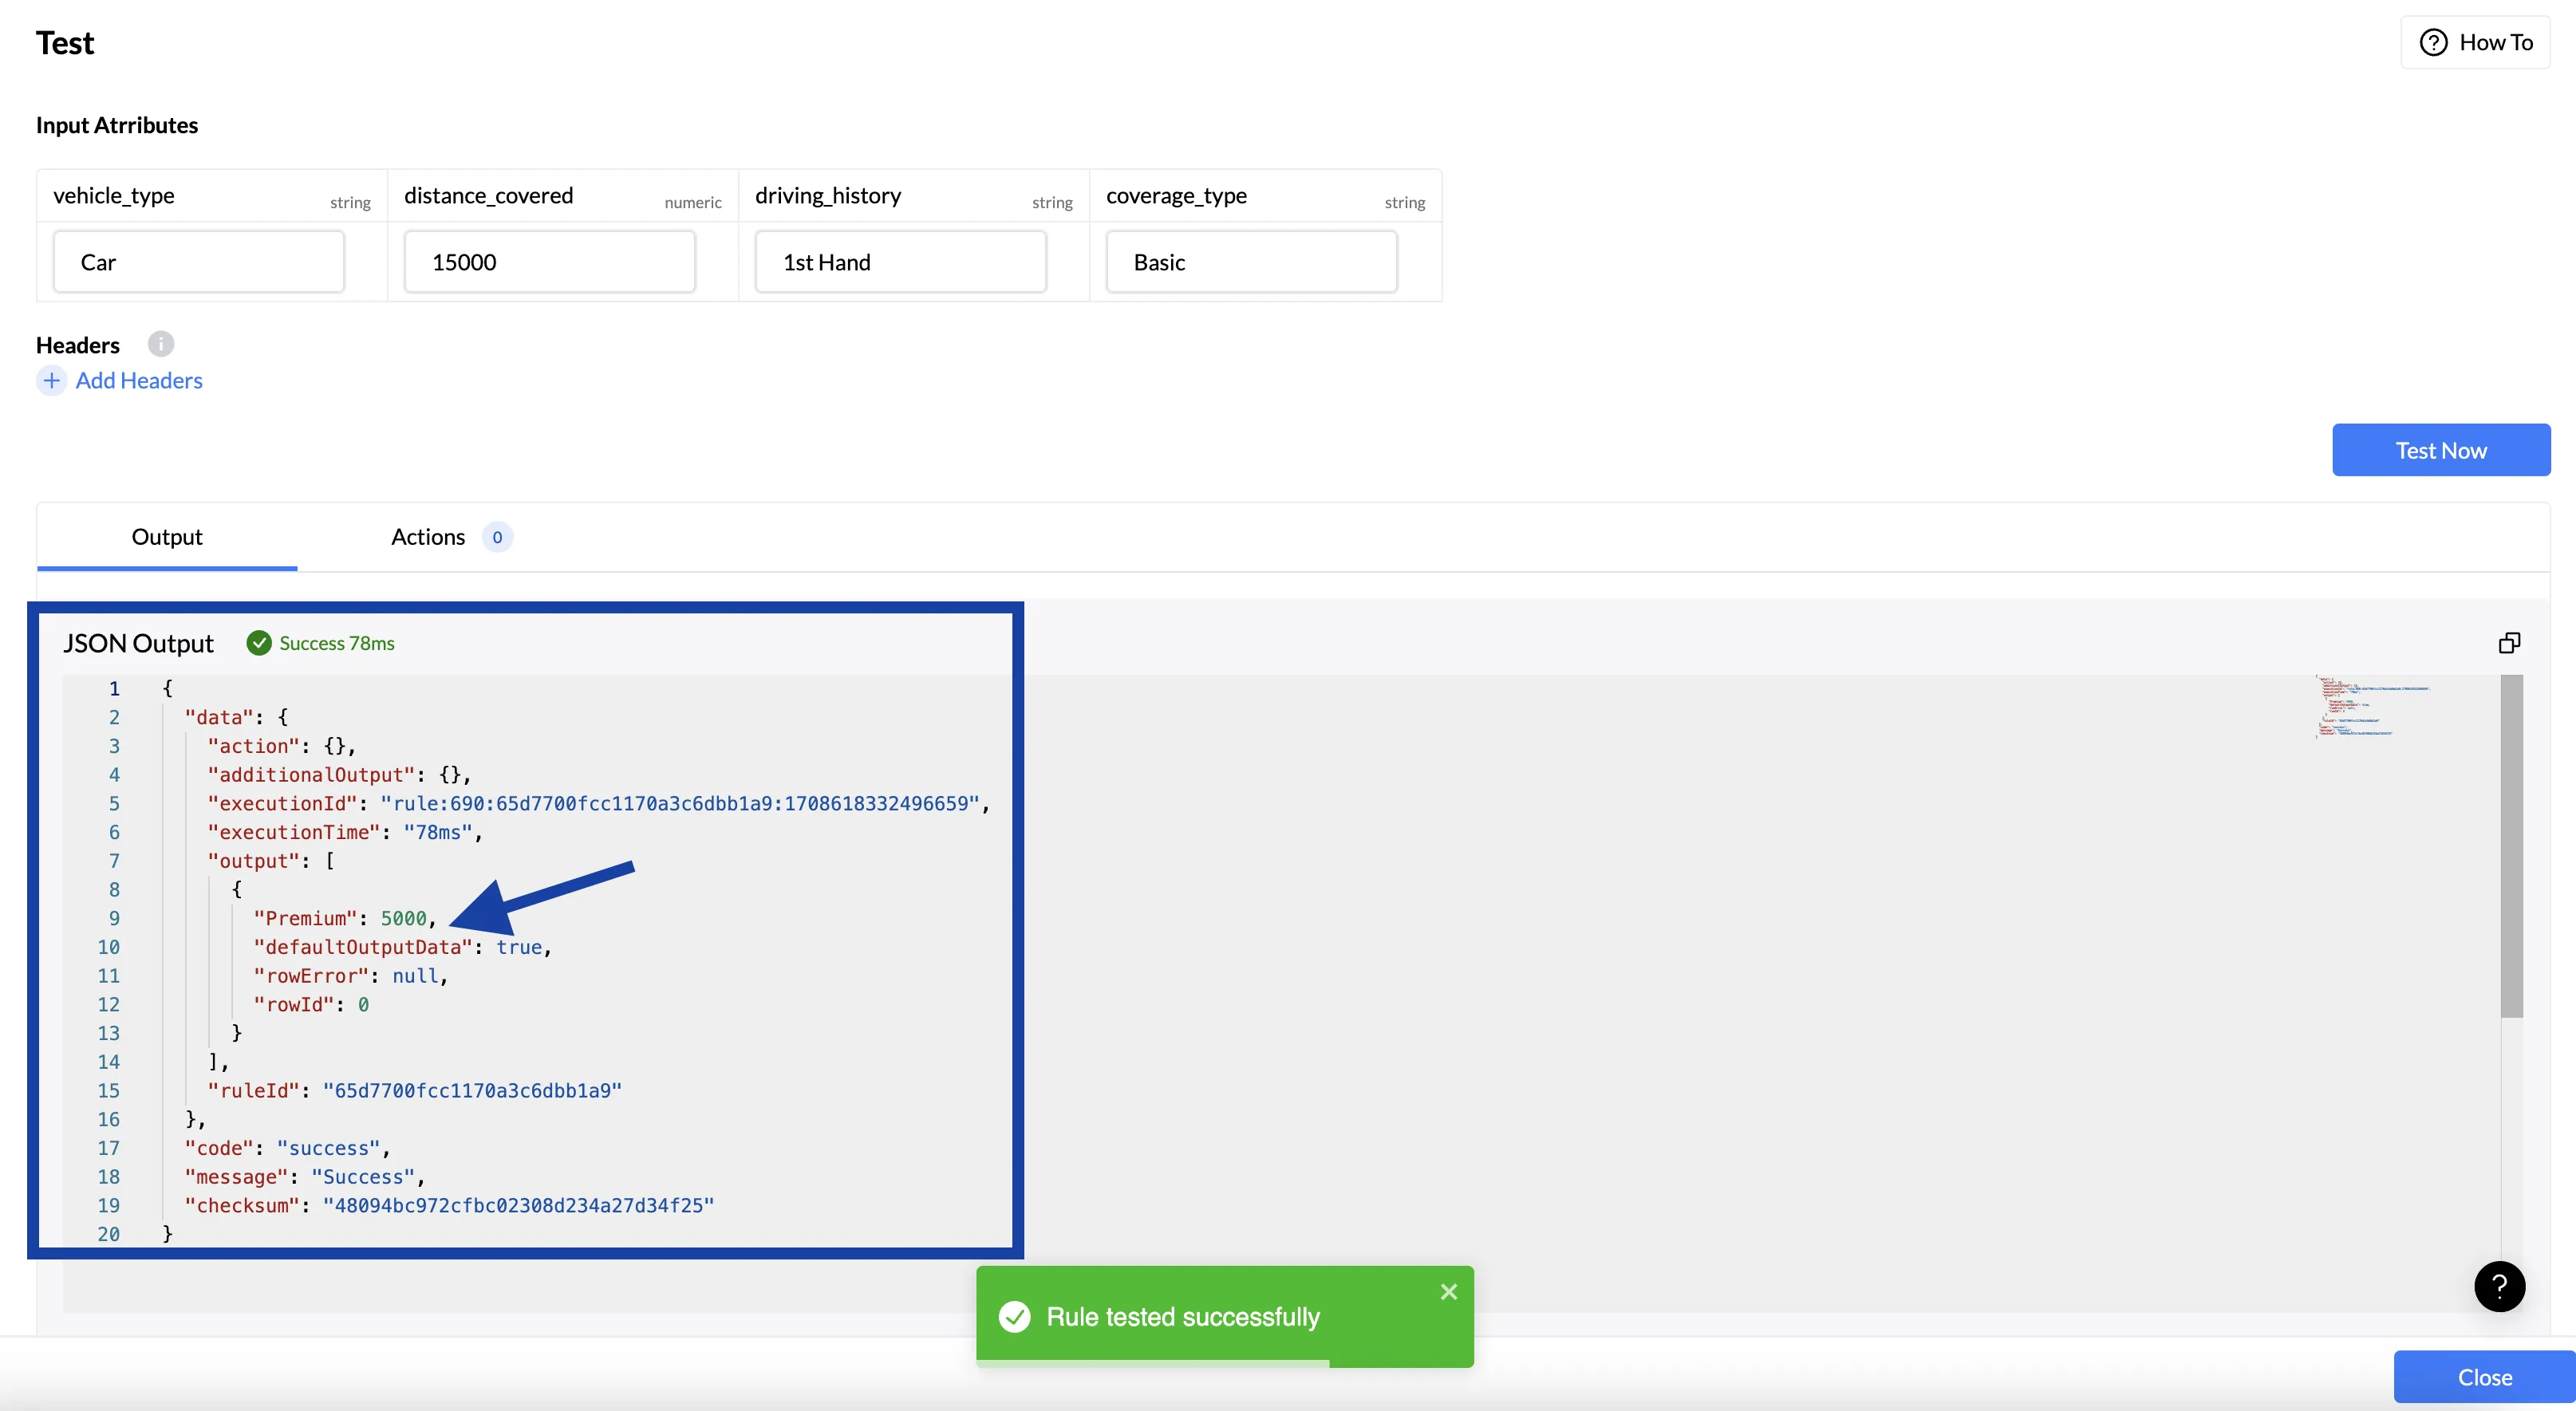Image resolution: width=2576 pixels, height=1411 pixels.
Task: Copy JSON output using copy icon
Action: tap(2509, 643)
